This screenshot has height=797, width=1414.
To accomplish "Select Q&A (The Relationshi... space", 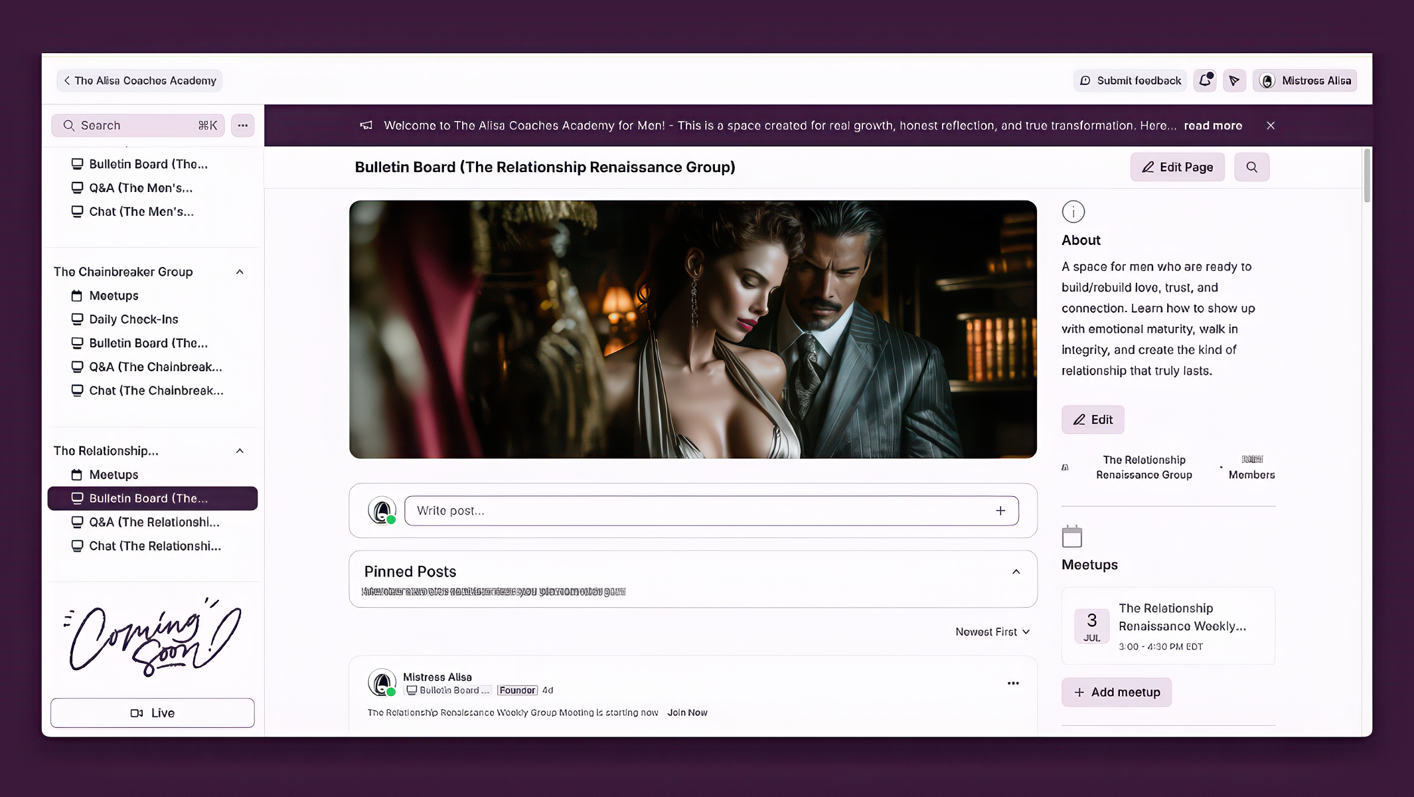I will [154, 523].
